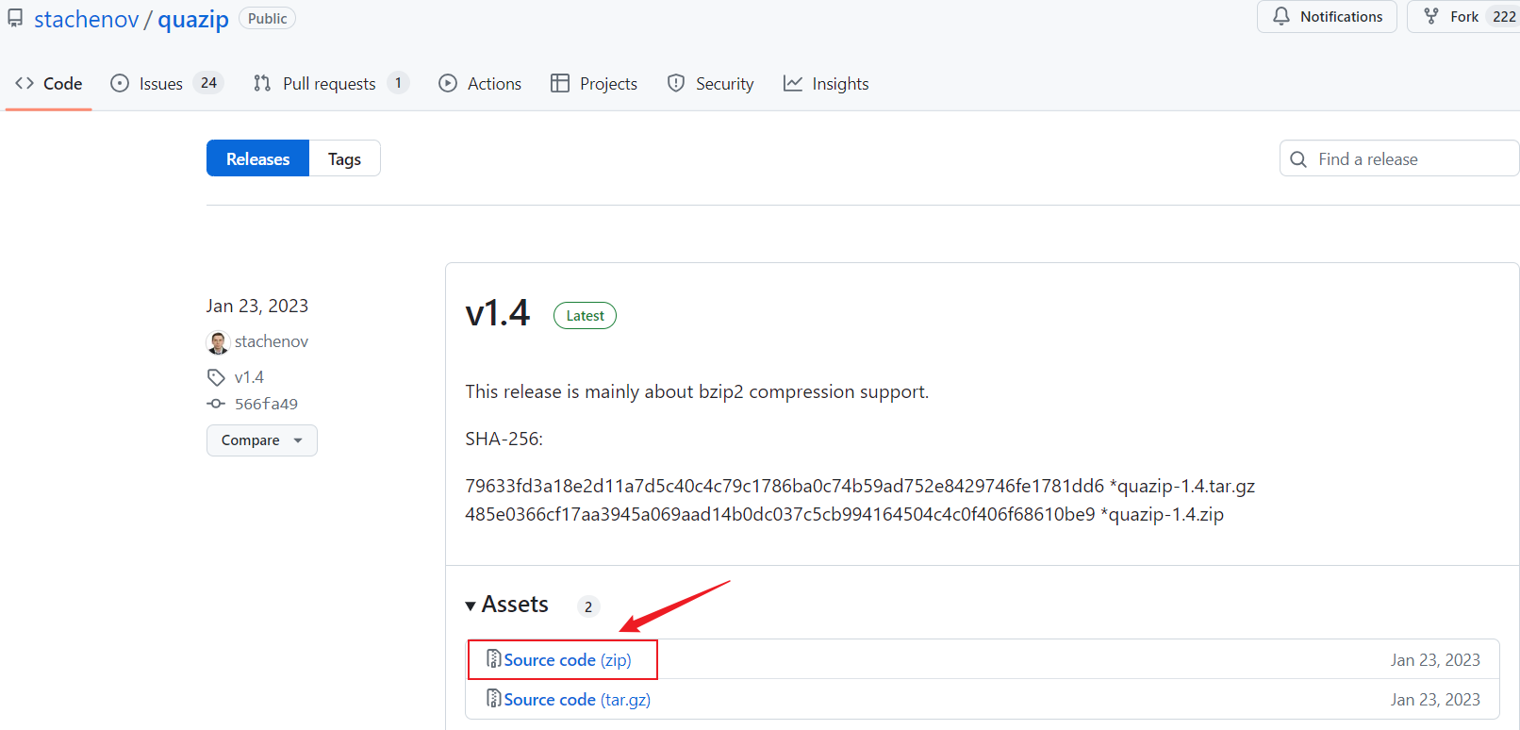Screen dimensions: 1520x730
Task: Open the Issues tab
Action: point(166,84)
